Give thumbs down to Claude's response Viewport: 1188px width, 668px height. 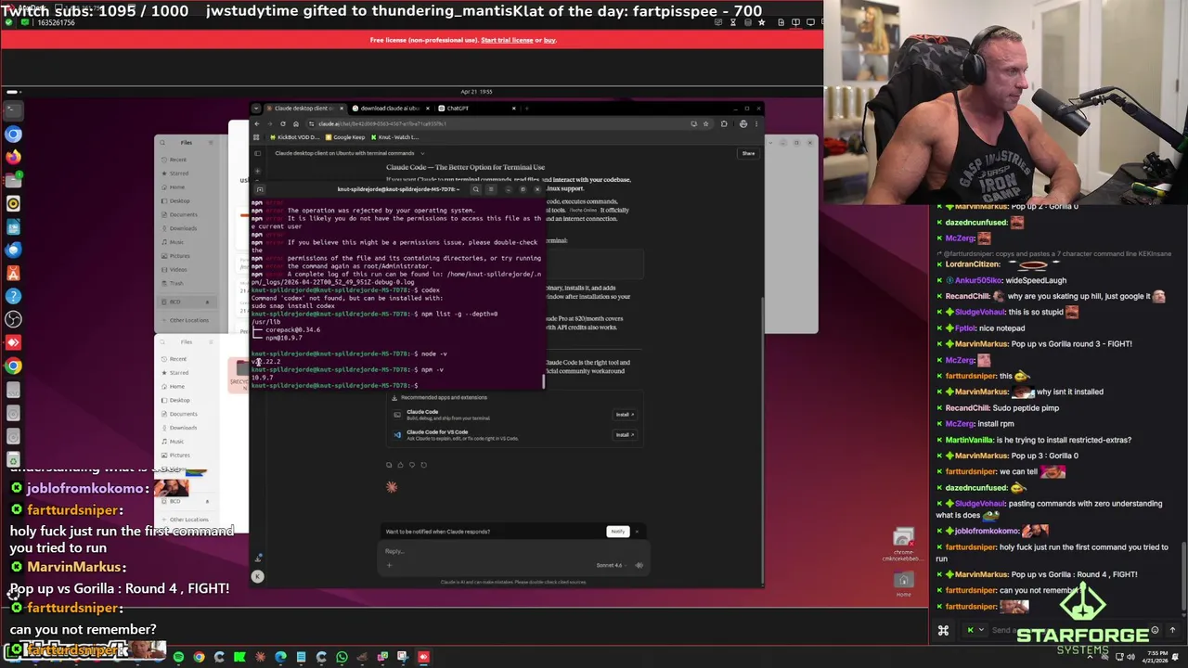[x=412, y=465]
